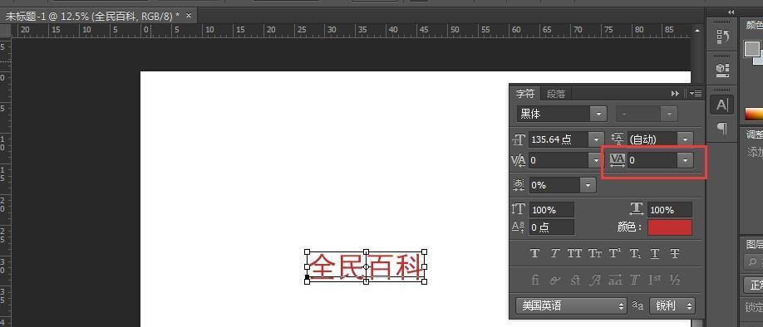Image resolution: width=763 pixels, height=327 pixels.
Task: Click the ruler origin corner box
Action: pyautogui.click(x=5, y=31)
